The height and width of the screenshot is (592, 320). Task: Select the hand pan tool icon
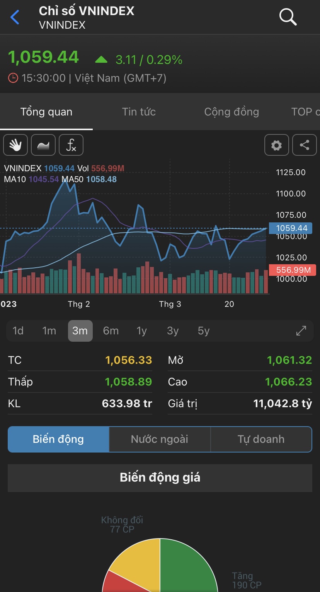[x=15, y=145]
